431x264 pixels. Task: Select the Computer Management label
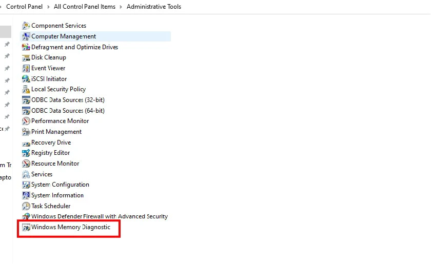pyautogui.click(x=64, y=36)
